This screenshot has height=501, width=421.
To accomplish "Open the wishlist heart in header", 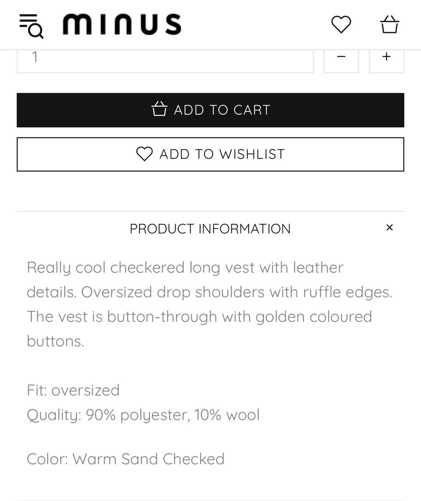I will 341,24.
